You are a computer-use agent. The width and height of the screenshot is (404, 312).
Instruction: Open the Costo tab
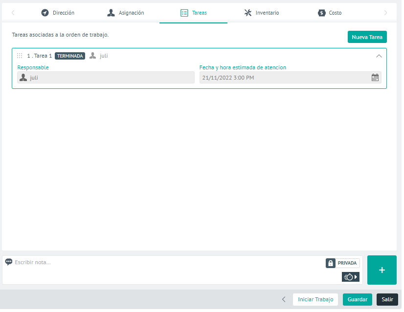(x=330, y=13)
